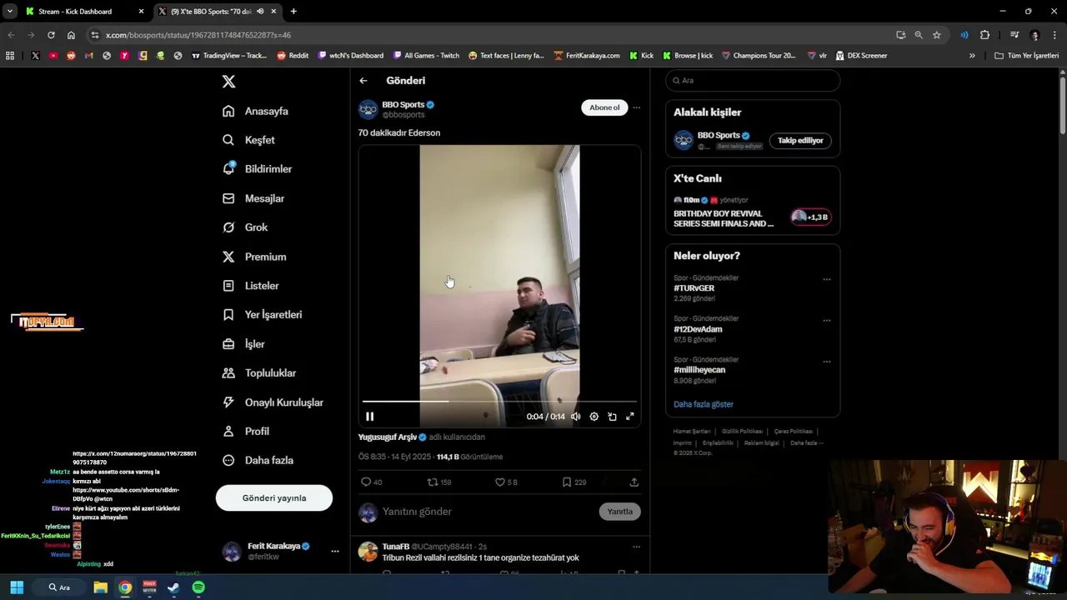Open Yugusuguf Arşiv source link
Image resolution: width=1067 pixels, height=600 pixels.
(388, 437)
